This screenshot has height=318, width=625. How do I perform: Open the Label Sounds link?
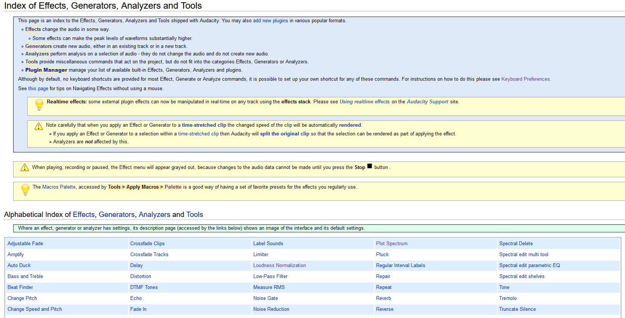(268, 244)
